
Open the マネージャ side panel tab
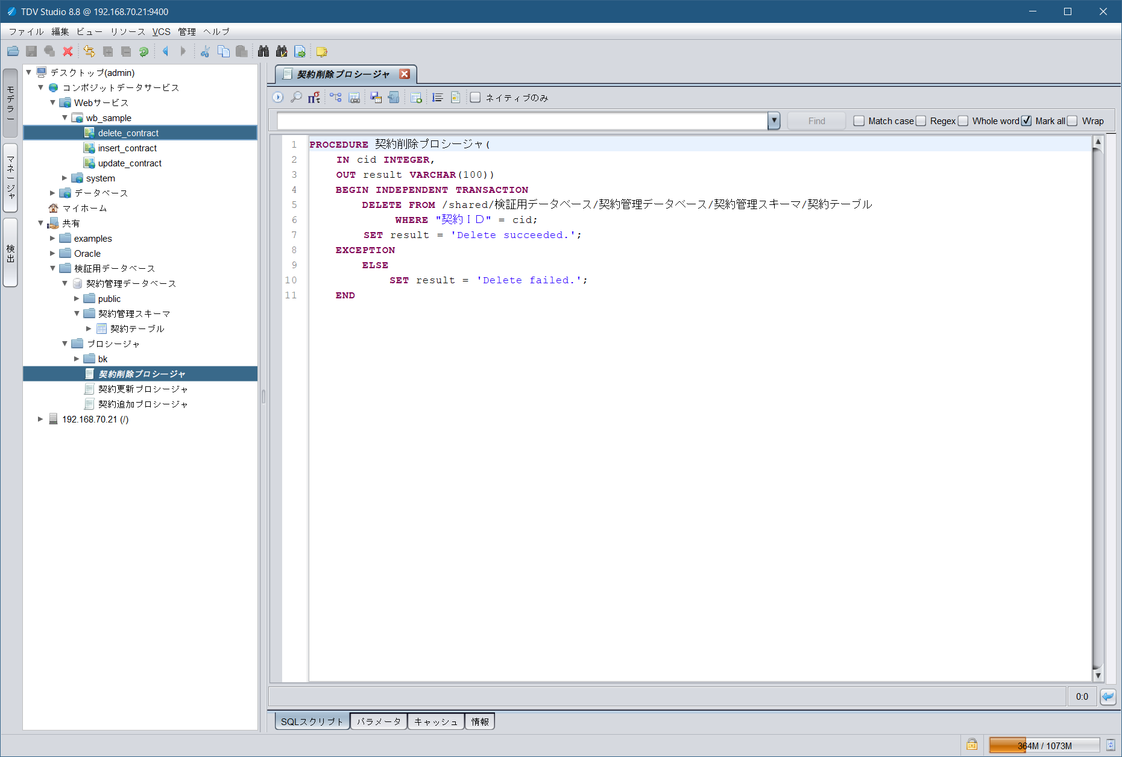pos(10,178)
